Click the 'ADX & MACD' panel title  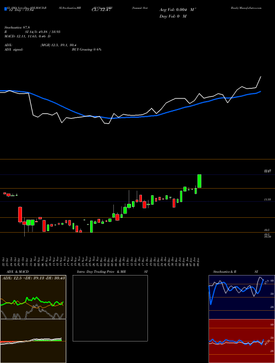[18, 272]
